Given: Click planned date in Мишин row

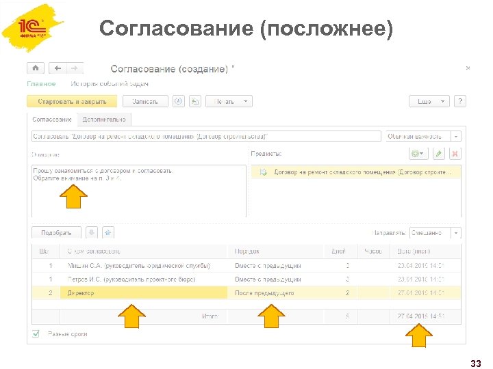Looking at the screenshot, I should pyautogui.click(x=425, y=266).
